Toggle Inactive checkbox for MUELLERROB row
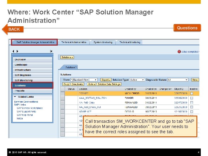 (192, 93)
